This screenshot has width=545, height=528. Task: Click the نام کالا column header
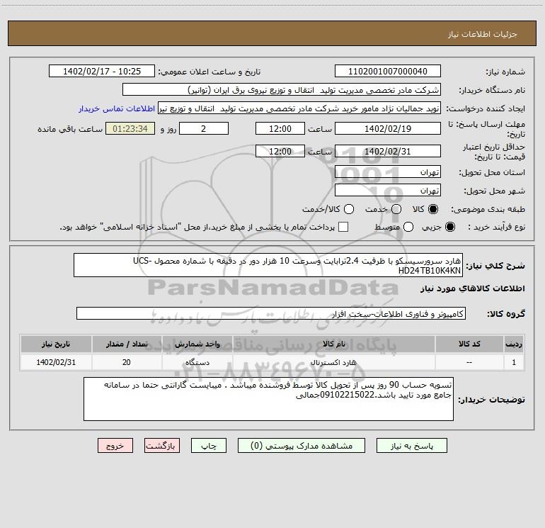[x=333, y=344]
